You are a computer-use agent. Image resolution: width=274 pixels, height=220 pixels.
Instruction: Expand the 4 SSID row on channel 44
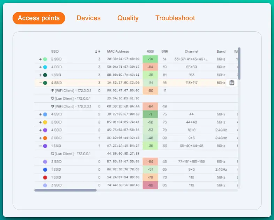pos(40,114)
